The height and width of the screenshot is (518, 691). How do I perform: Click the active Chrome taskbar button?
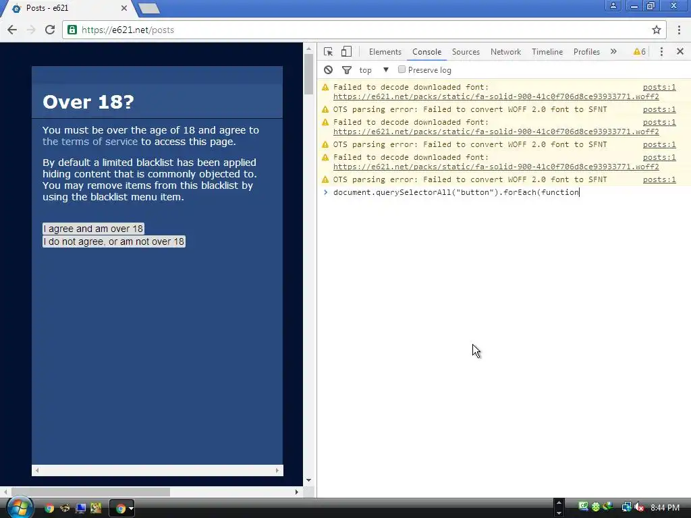pyautogui.click(x=121, y=509)
